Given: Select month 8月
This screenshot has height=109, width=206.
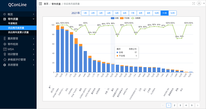Looking at the screenshot, I should [x=141, y=13].
